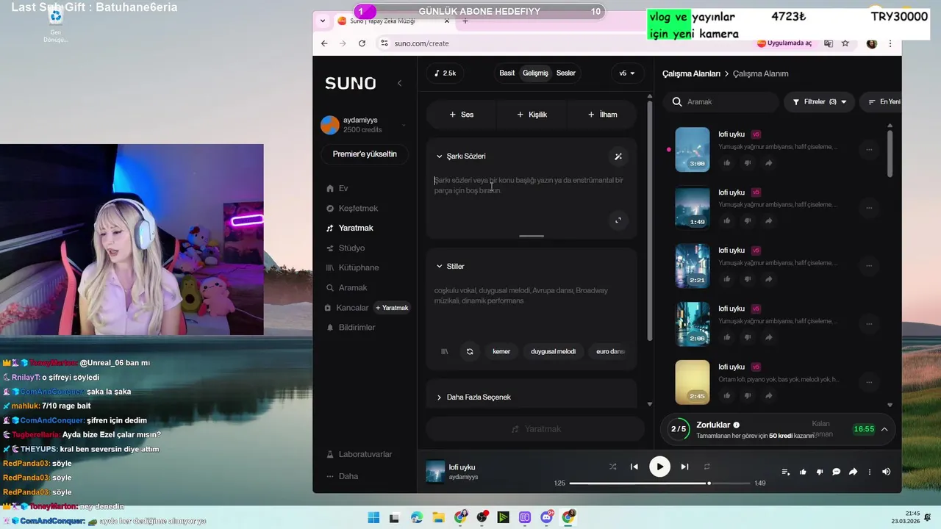Mute the player volume

pos(886,472)
